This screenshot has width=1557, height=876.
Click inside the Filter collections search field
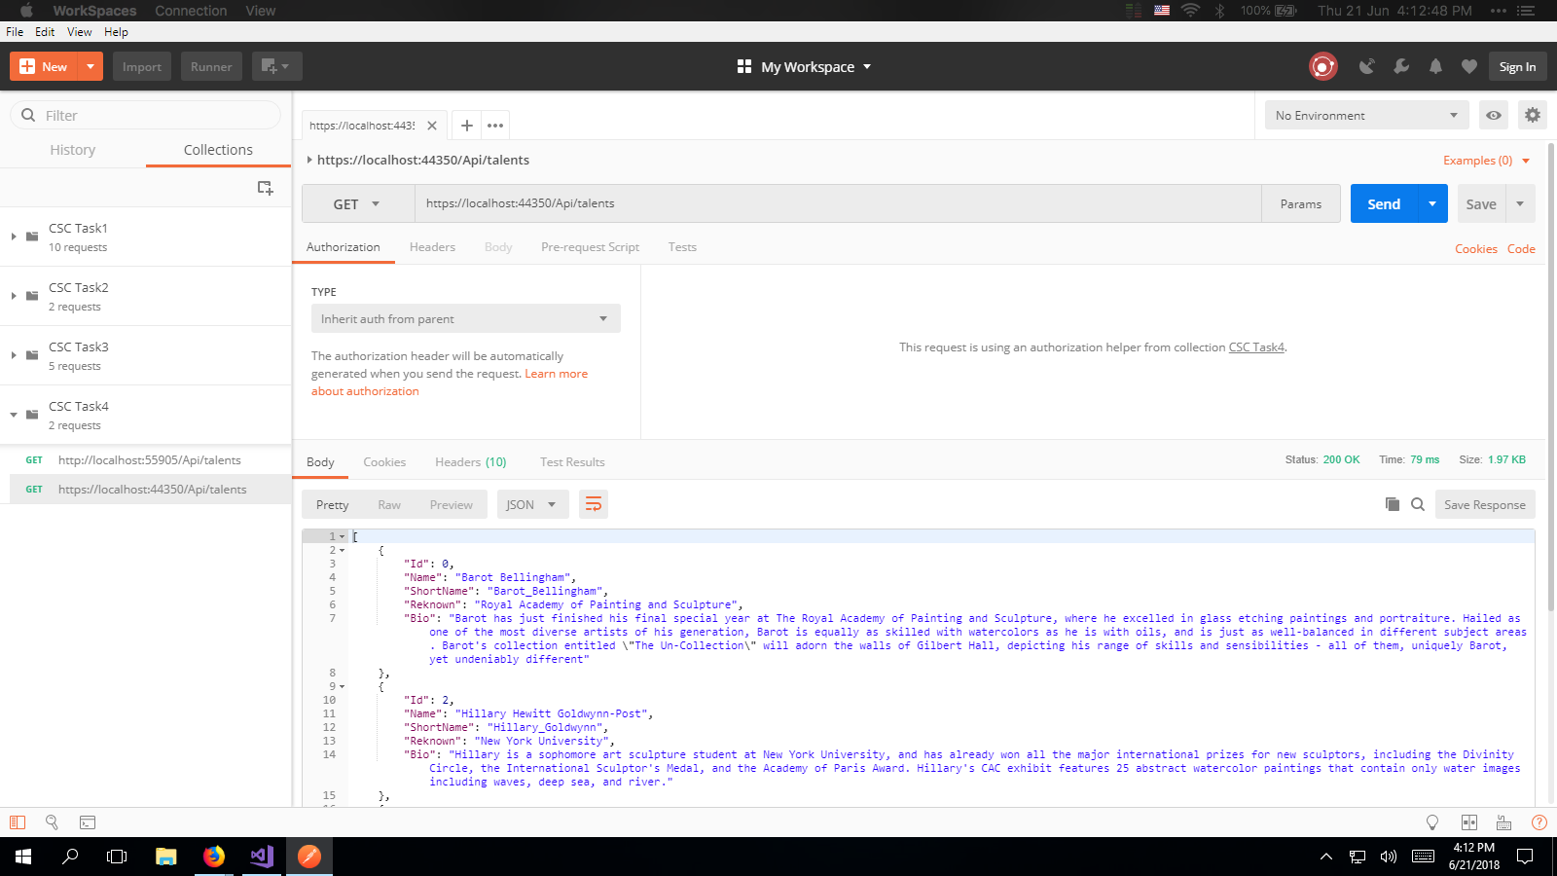pyautogui.click(x=146, y=115)
